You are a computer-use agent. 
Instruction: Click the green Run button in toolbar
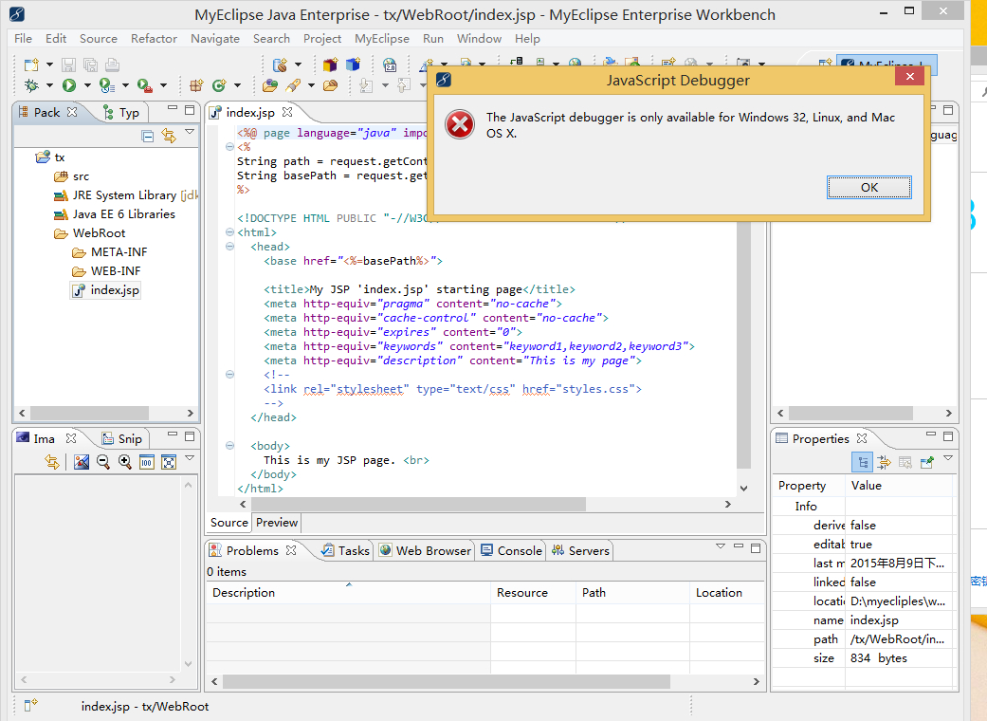click(69, 85)
